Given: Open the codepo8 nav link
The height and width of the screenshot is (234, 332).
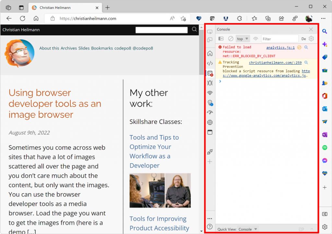Looking at the screenshot, I should click(x=123, y=48).
